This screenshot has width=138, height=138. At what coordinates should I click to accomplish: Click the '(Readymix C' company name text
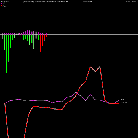point(87,2)
